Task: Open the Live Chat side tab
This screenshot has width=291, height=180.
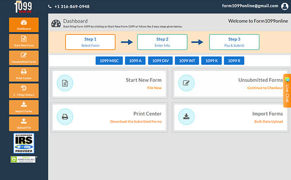Action: [x=287, y=91]
